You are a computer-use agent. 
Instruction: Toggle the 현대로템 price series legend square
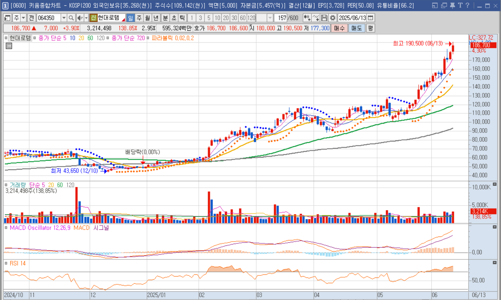[6, 38]
